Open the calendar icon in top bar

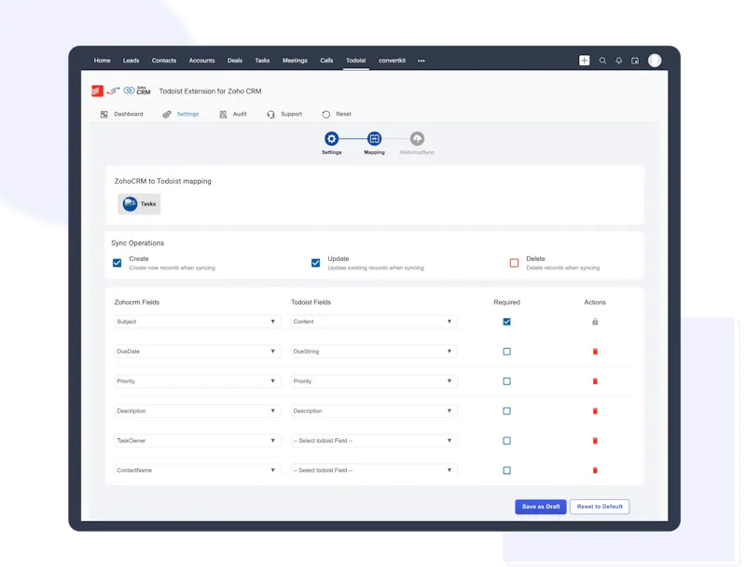tap(635, 61)
